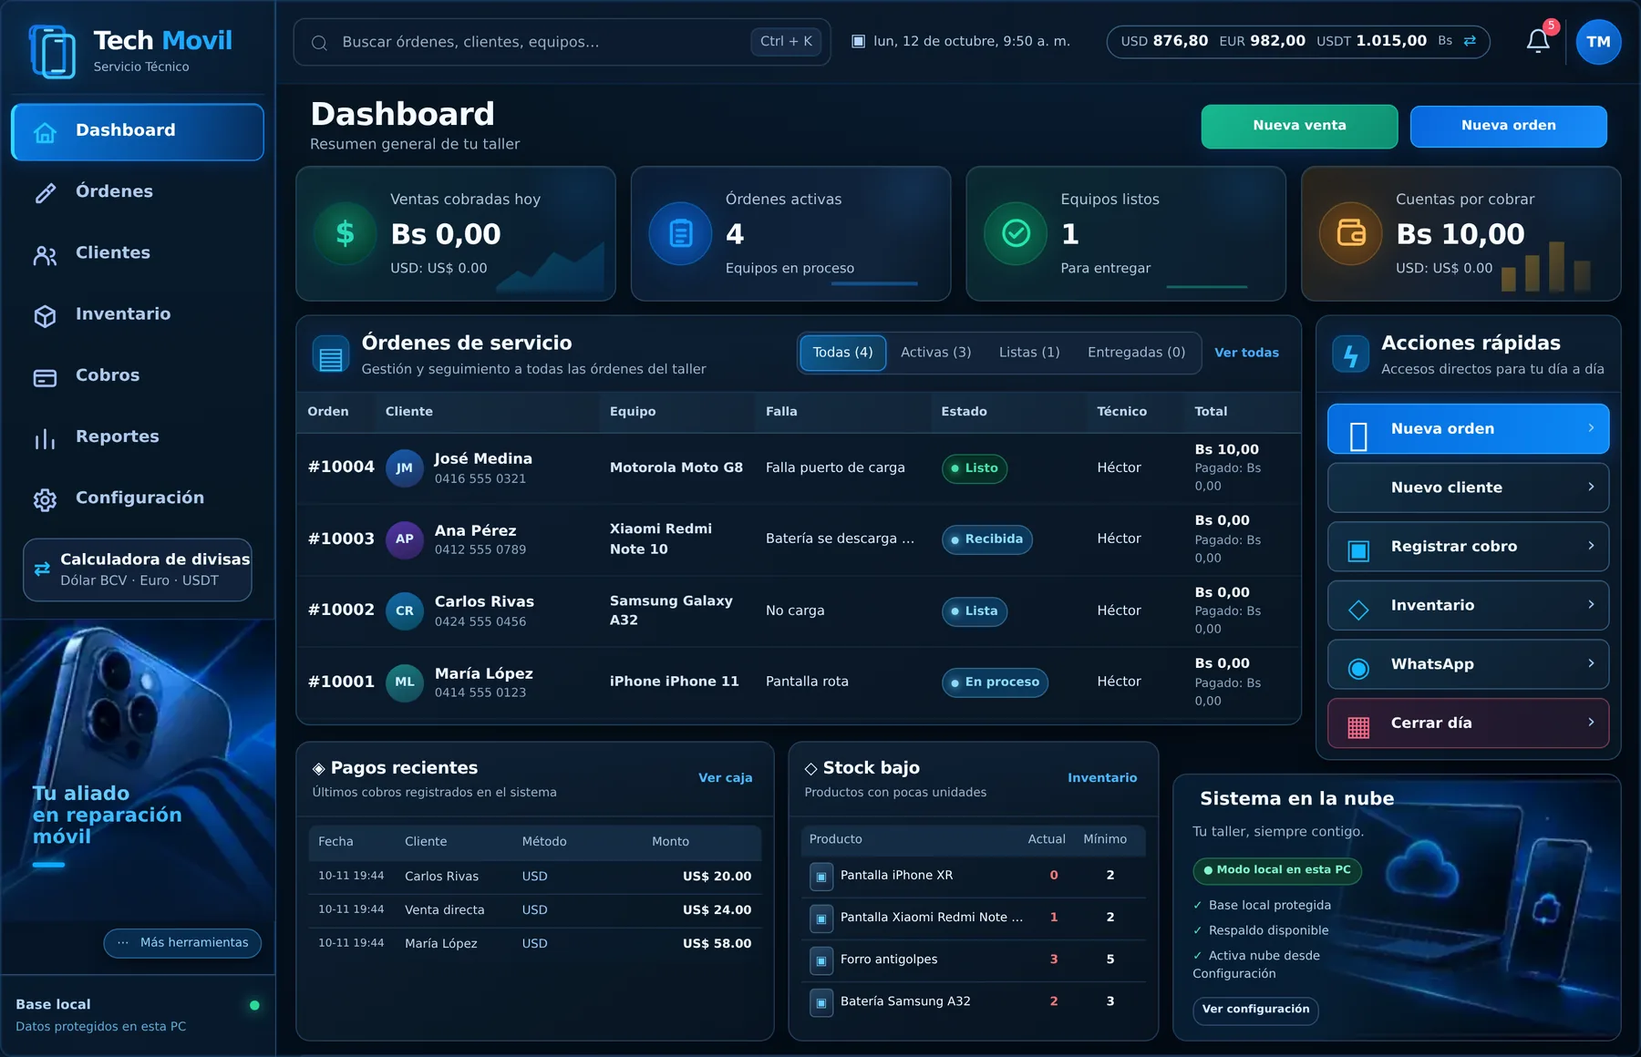
Task: Expand the Nueva orden quick action chevron
Action: tap(1591, 428)
